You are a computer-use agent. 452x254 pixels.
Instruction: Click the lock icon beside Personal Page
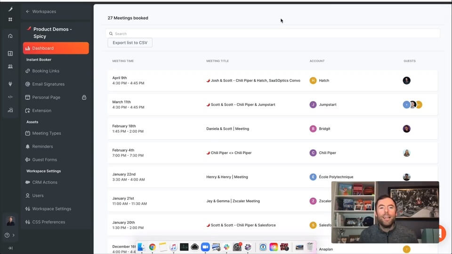(84, 97)
